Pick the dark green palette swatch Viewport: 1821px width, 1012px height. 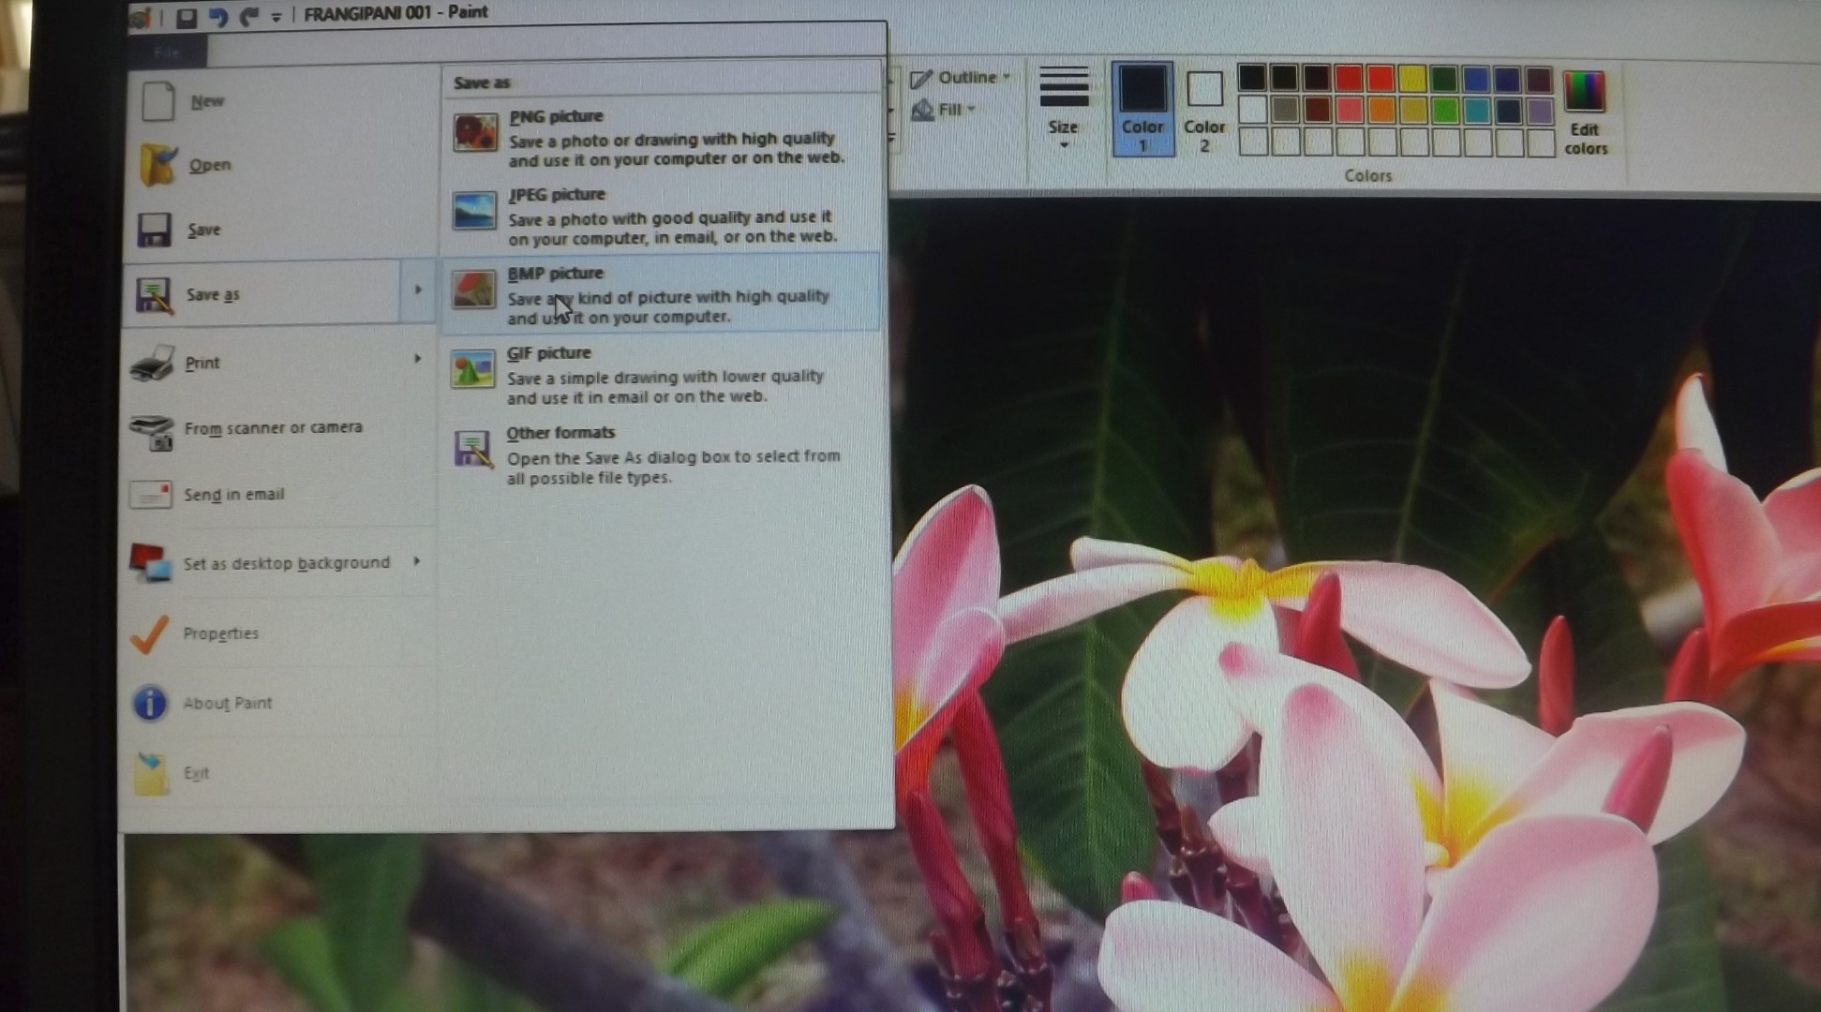tap(1444, 79)
